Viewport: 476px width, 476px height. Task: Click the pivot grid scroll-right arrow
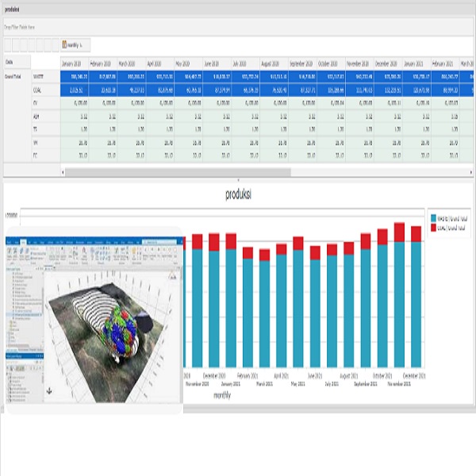pyautogui.click(x=471, y=172)
